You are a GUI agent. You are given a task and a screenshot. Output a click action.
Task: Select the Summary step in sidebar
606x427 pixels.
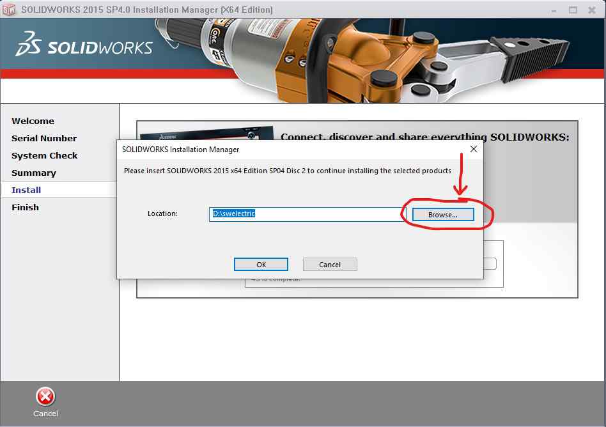[x=34, y=173]
